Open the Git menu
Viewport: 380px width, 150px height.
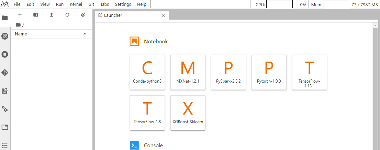91,4
